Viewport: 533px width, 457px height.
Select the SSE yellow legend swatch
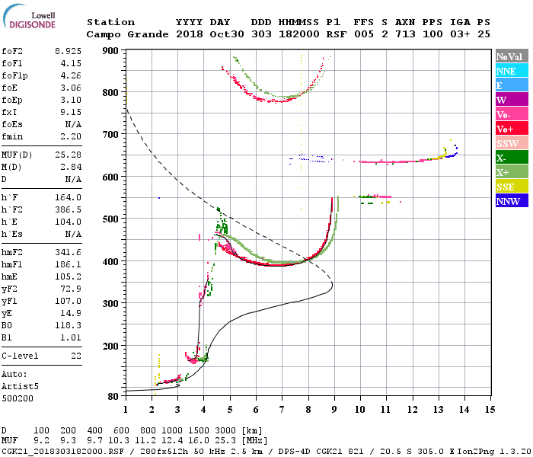512,187
